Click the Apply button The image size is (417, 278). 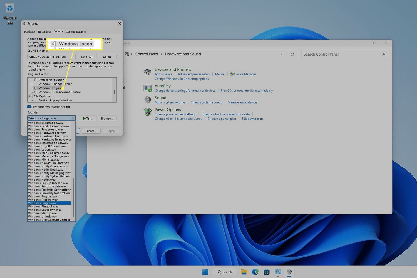coord(112,131)
